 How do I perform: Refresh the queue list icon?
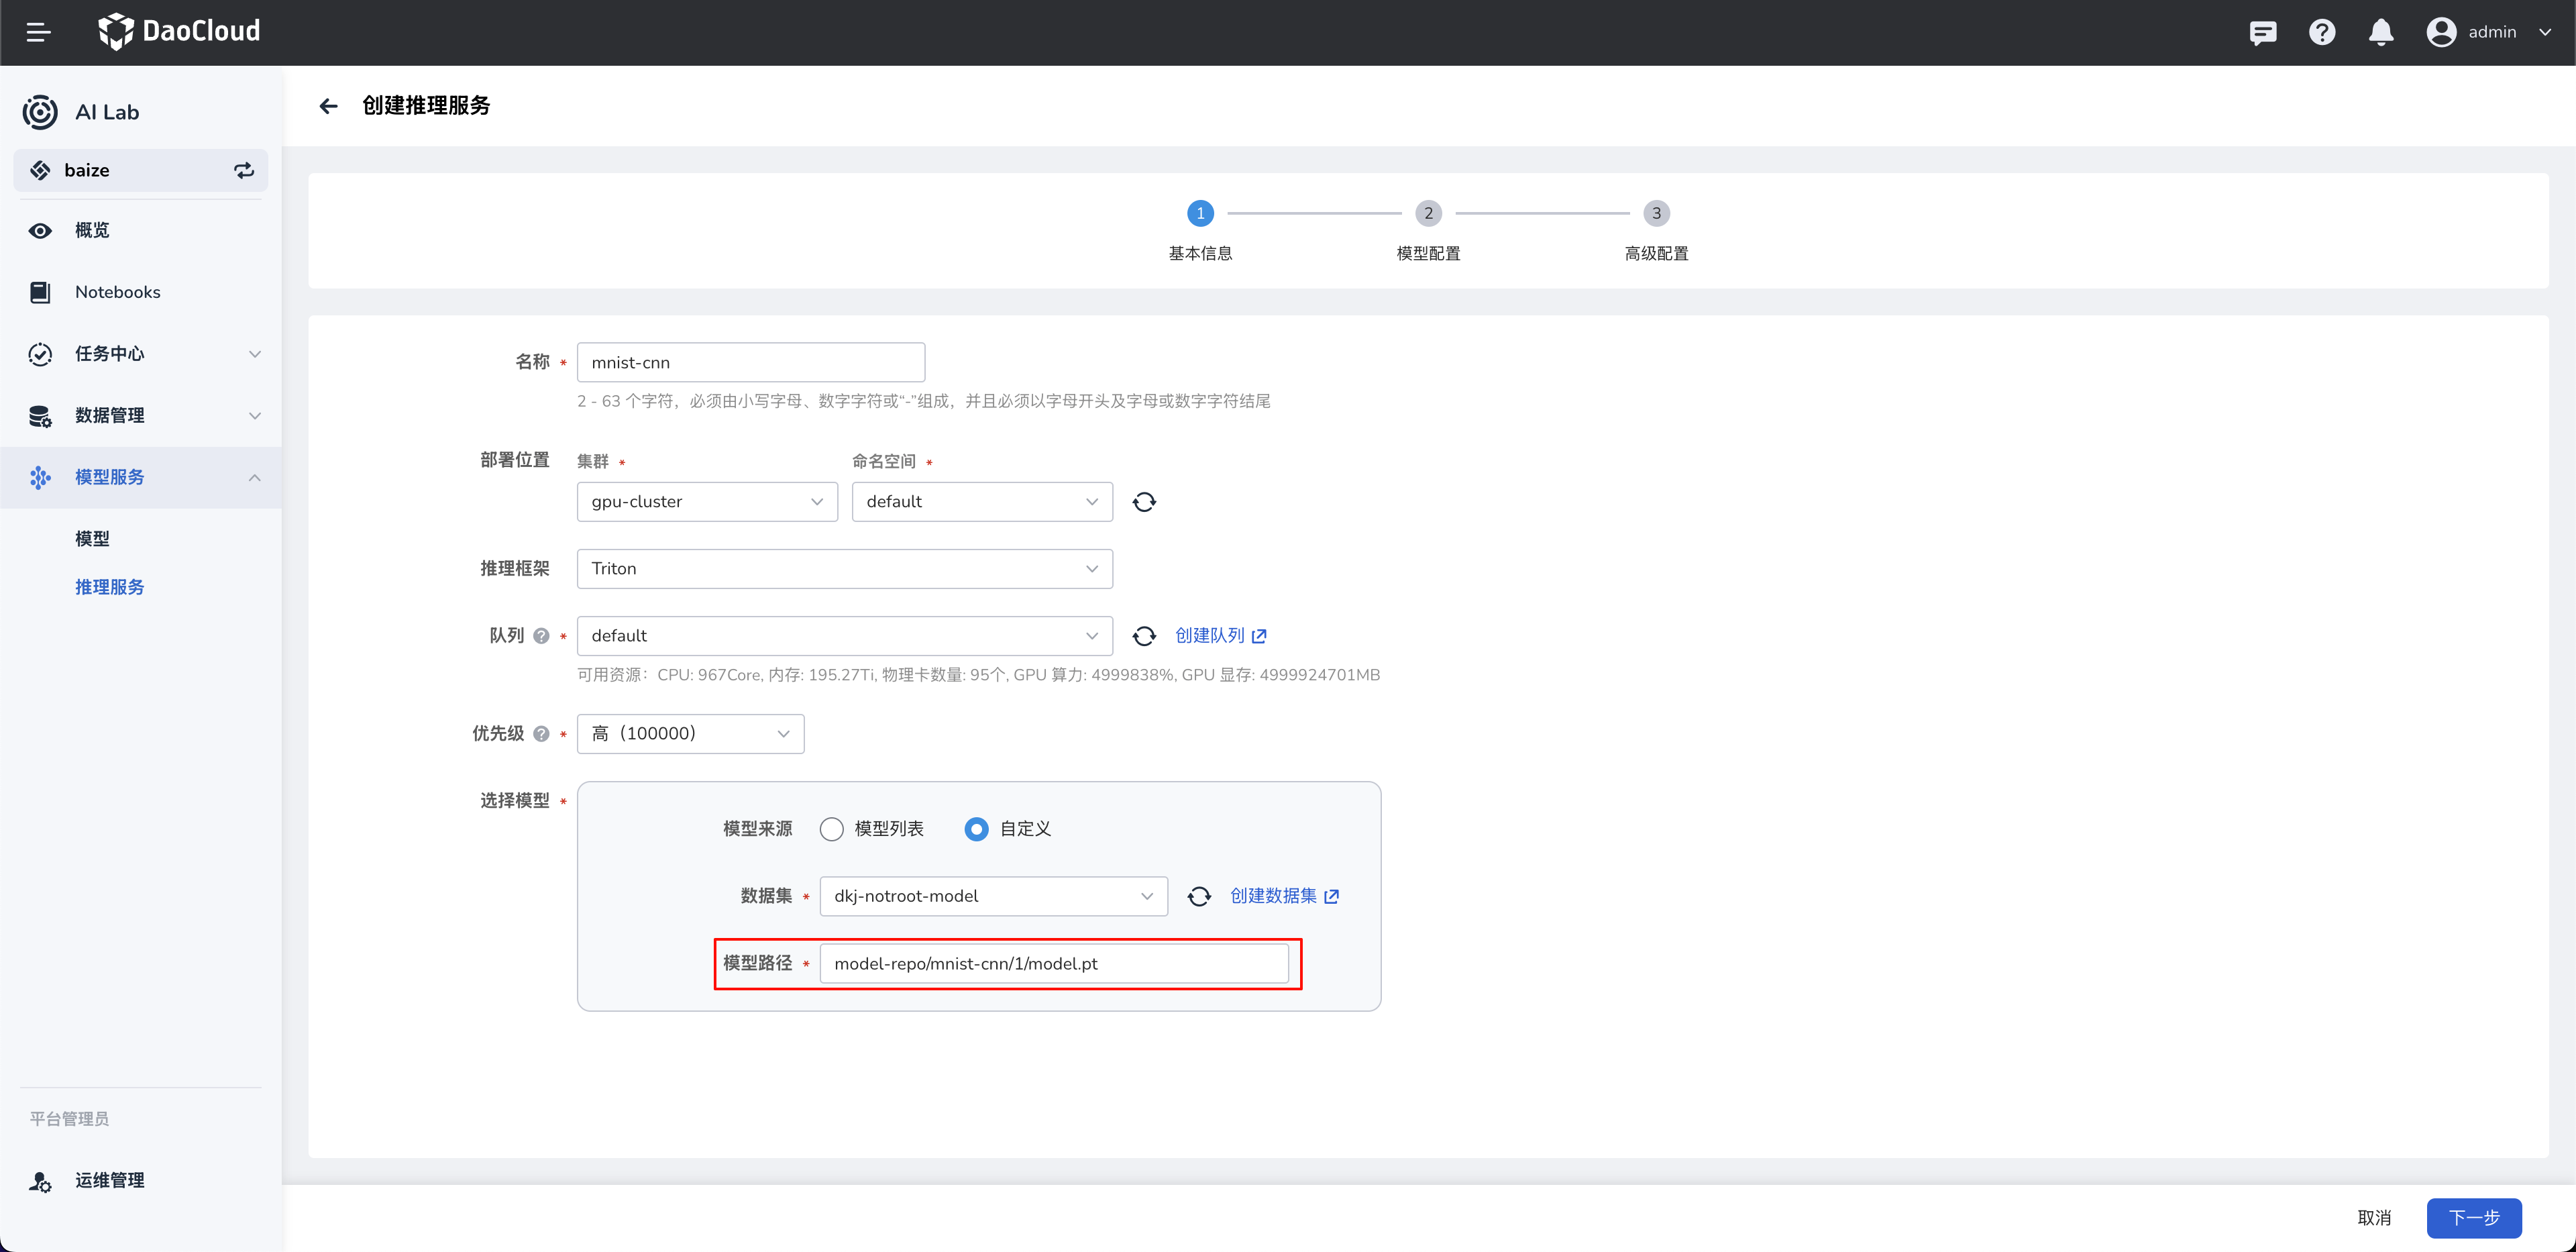tap(1144, 636)
